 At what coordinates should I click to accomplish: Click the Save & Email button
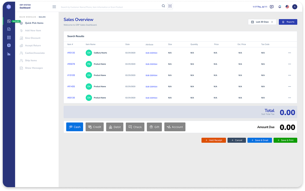pos(260,140)
